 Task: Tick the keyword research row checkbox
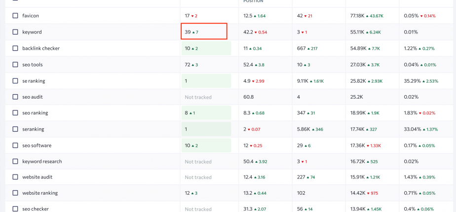(x=15, y=161)
